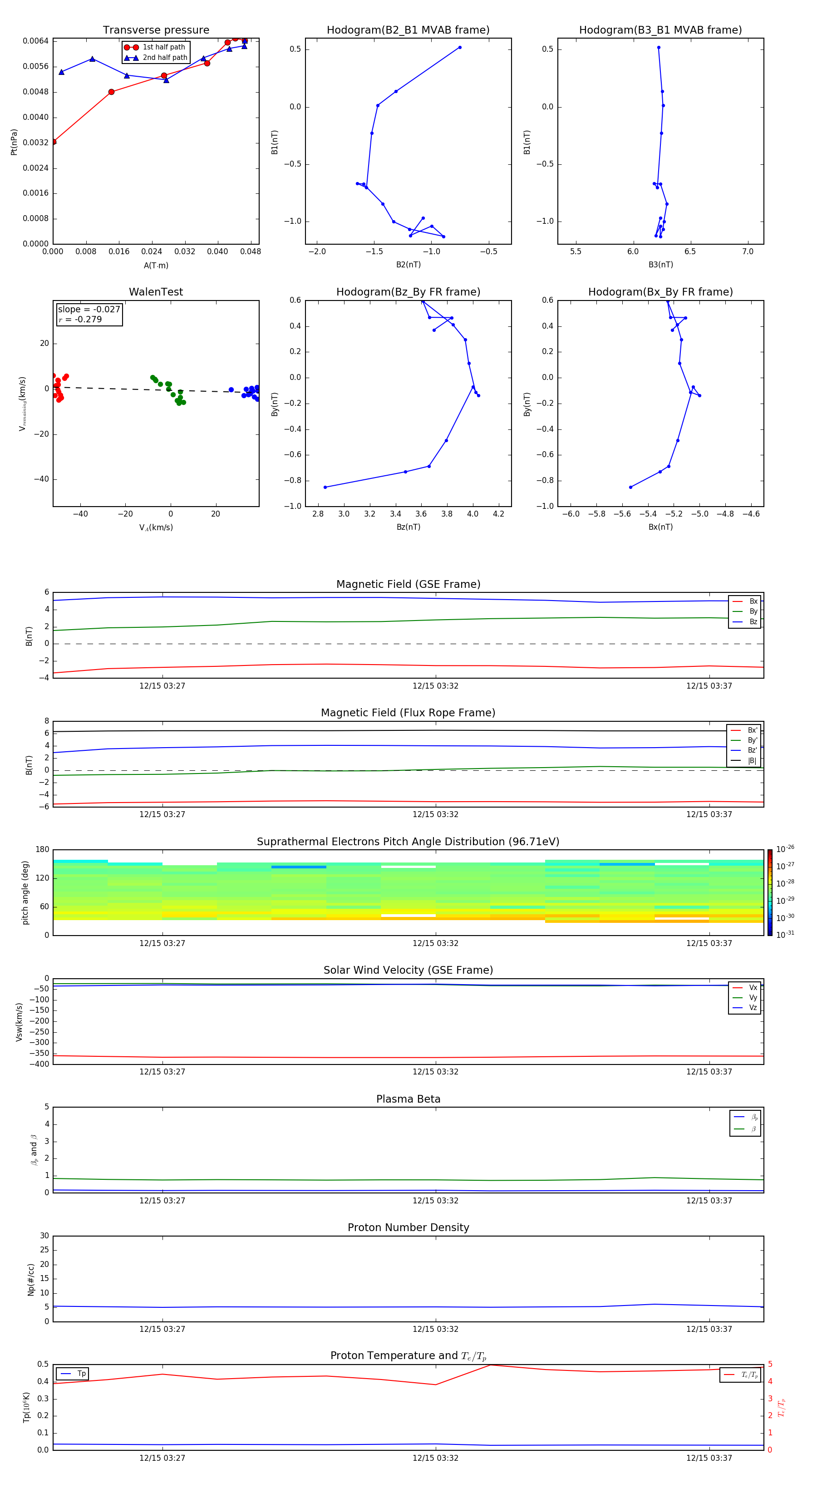Click the "Proton Temperature and Te/Tp" title
Viewport: 817px width, 1498px height.
coord(408,1355)
